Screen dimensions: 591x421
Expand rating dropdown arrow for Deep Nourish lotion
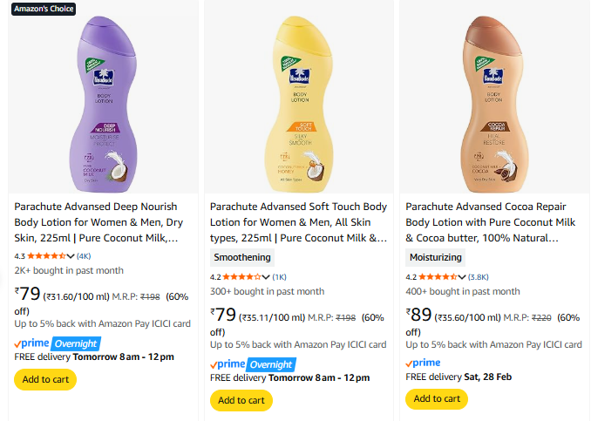[71, 256]
